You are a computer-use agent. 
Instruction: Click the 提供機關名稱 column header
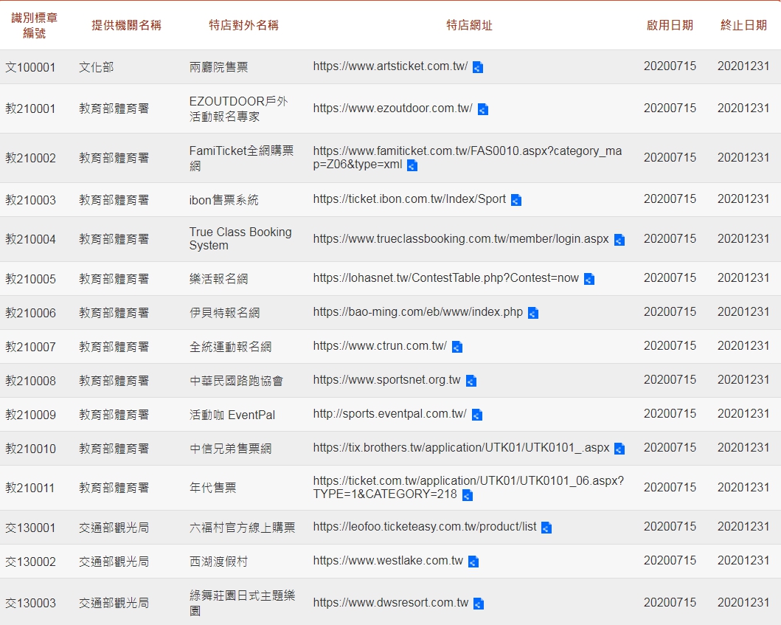[x=127, y=25]
